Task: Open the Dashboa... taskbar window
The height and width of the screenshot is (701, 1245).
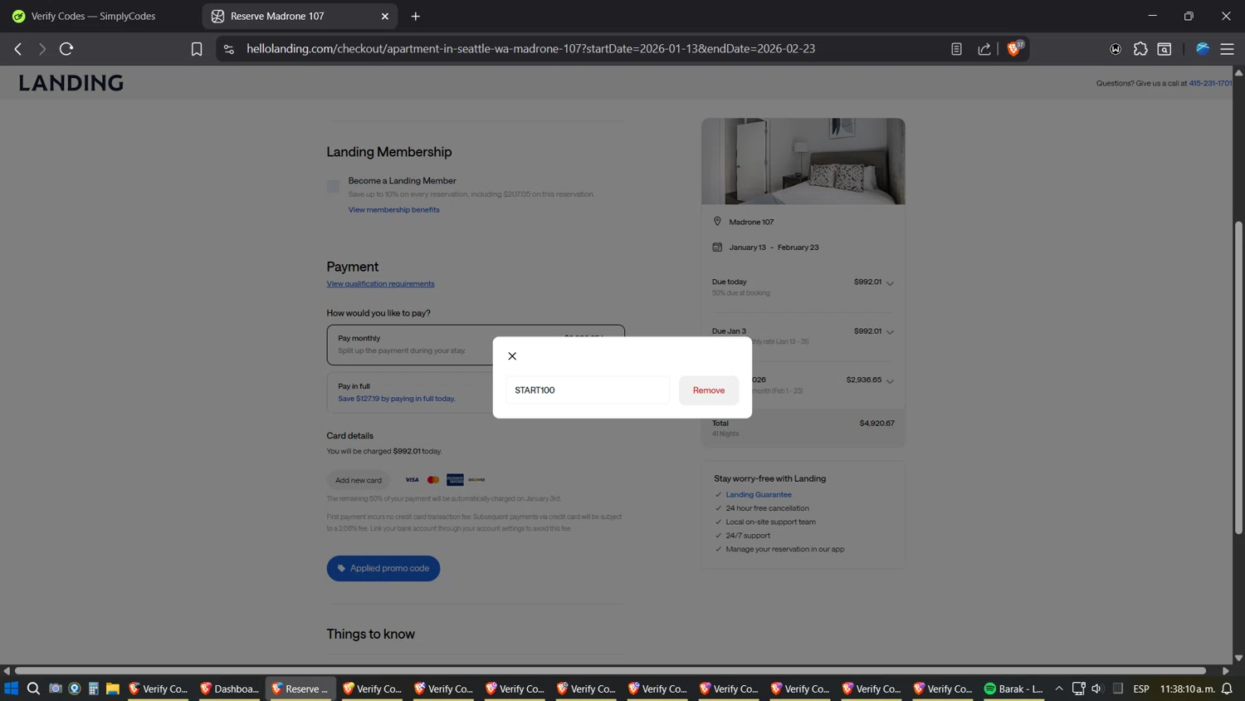Action: (x=229, y=689)
